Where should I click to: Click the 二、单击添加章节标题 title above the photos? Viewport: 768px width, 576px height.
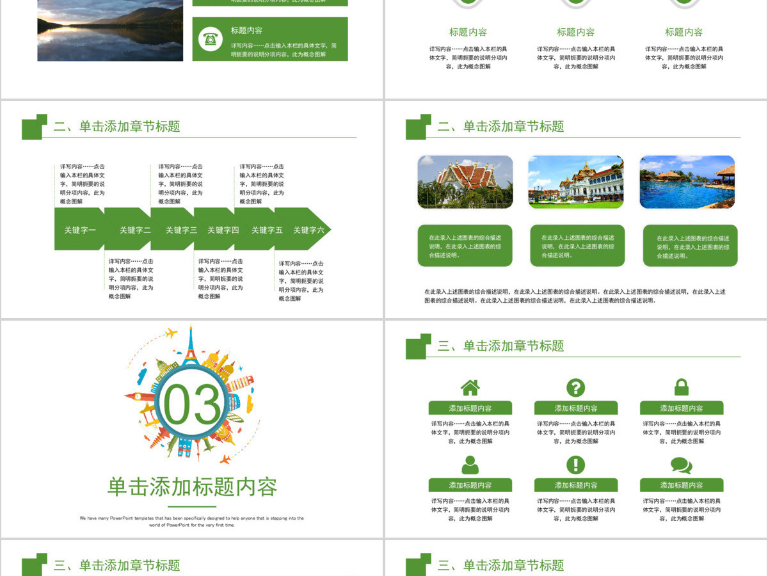pos(501,127)
